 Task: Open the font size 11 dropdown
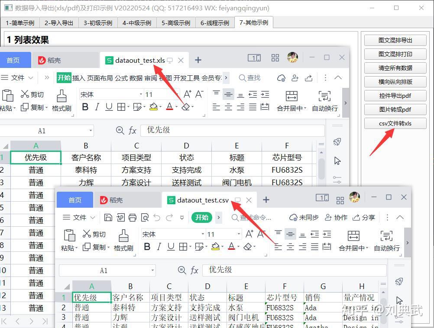tap(178, 94)
